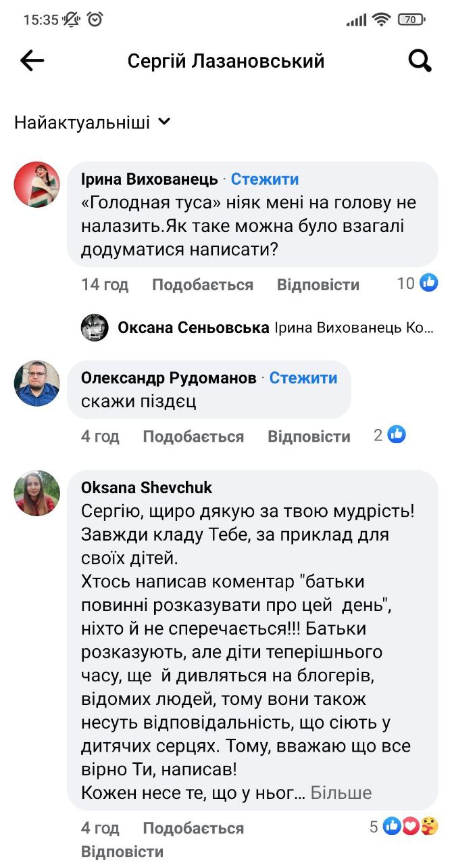
Task: Tap the back arrow icon
Action: tap(32, 62)
